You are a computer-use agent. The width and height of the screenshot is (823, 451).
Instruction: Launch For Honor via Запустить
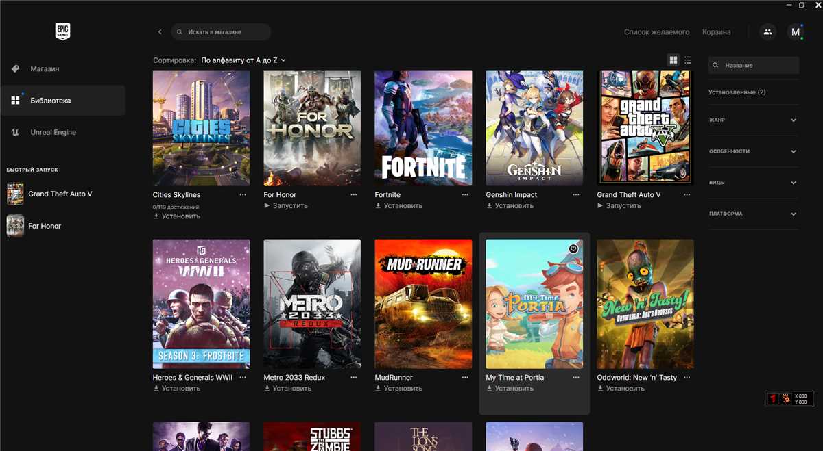(286, 206)
